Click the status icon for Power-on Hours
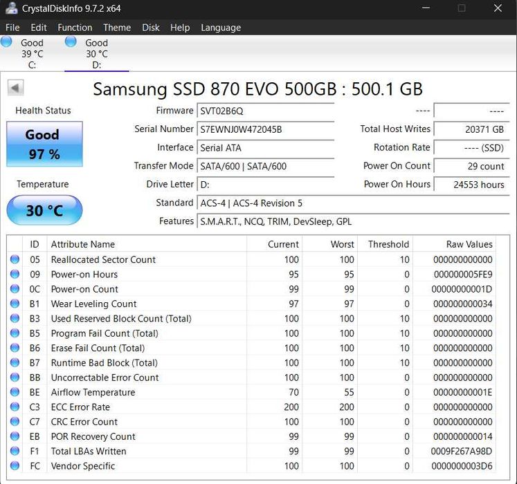Image resolution: width=517 pixels, height=484 pixels. coord(15,274)
